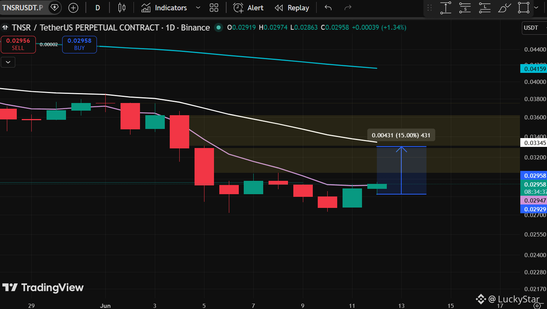Click the diamond icon beside the ticker symbol
Image resolution: width=547 pixels, height=309 pixels.
tap(54, 8)
